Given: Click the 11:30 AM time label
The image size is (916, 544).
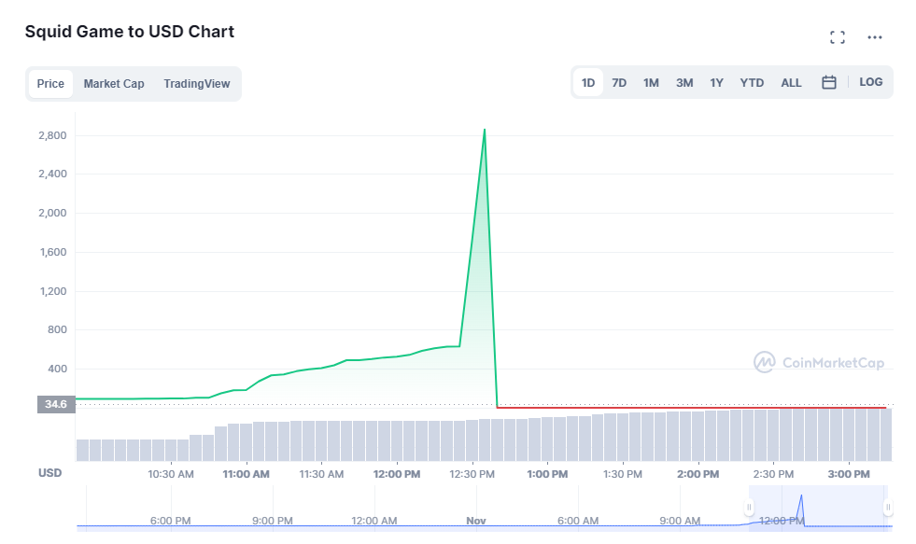Looking at the screenshot, I should (x=321, y=474).
